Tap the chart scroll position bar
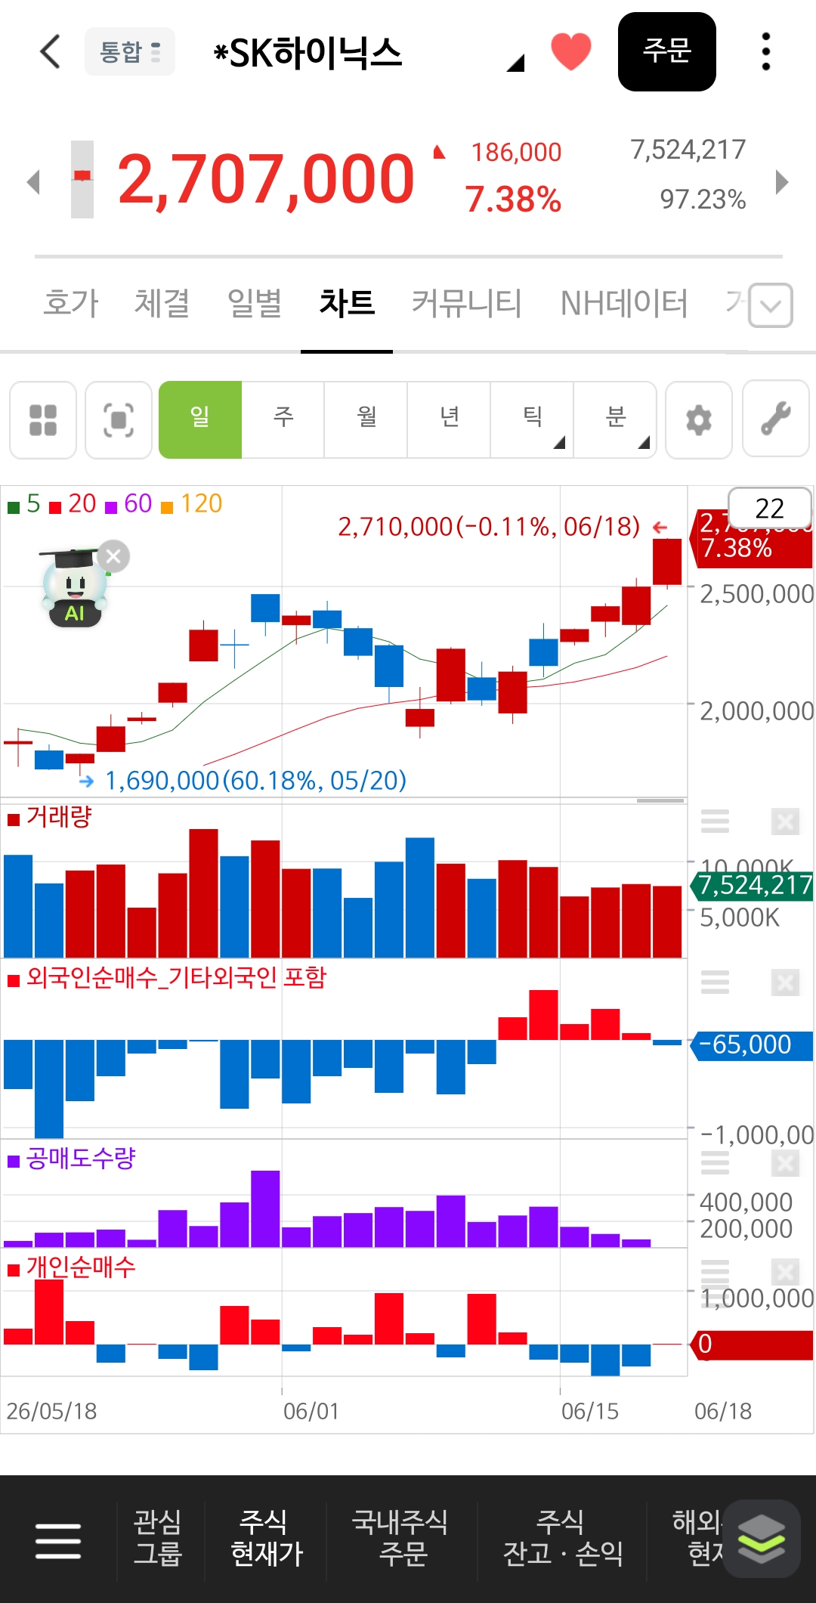Screen dimensions: 816x1603 [660, 800]
